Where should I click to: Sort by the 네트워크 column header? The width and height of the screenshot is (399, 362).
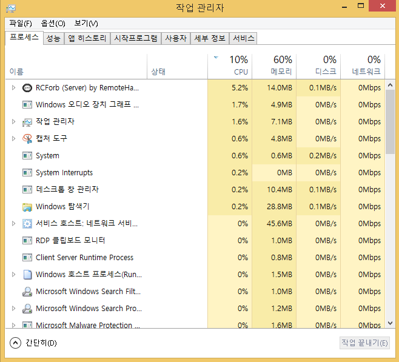click(x=363, y=66)
